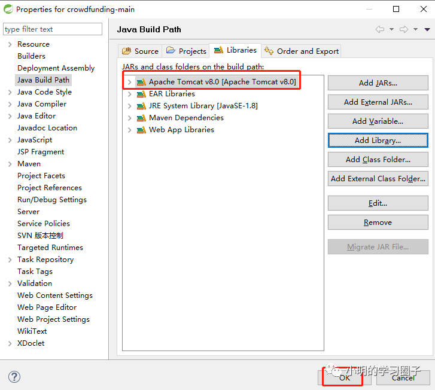Expand the Java Code Style node

[10, 92]
